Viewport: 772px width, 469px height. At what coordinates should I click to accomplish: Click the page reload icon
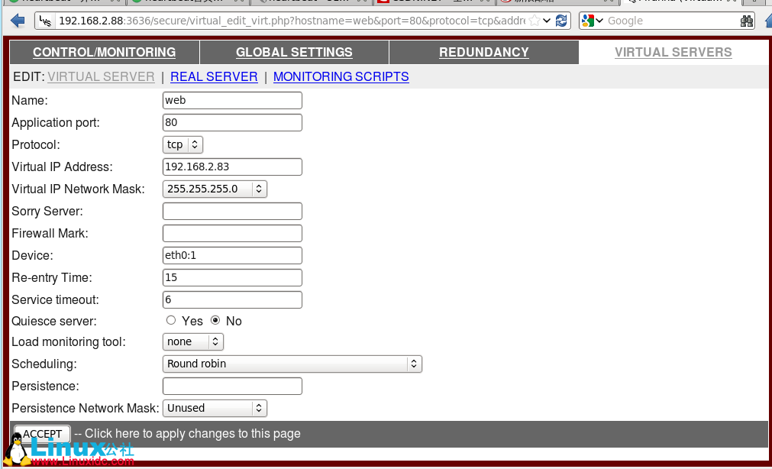(x=561, y=21)
